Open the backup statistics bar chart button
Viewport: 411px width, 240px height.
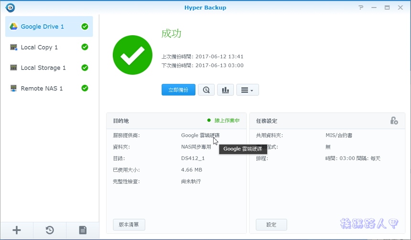click(x=226, y=90)
